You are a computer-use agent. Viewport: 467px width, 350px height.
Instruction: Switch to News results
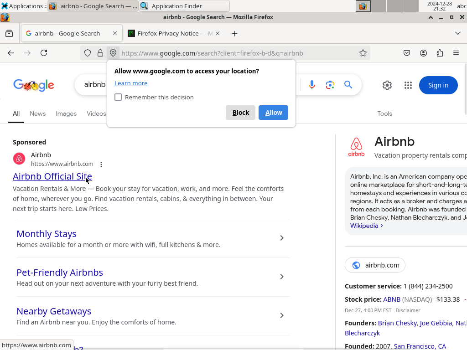coord(37,113)
